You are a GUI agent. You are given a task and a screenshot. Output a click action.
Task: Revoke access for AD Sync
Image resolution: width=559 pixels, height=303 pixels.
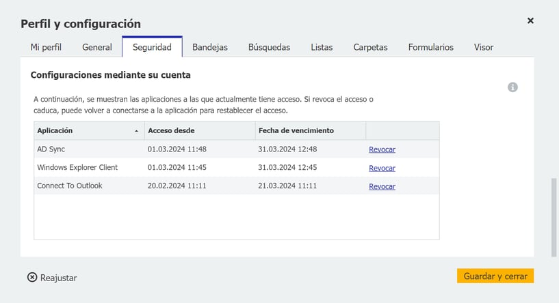382,149
